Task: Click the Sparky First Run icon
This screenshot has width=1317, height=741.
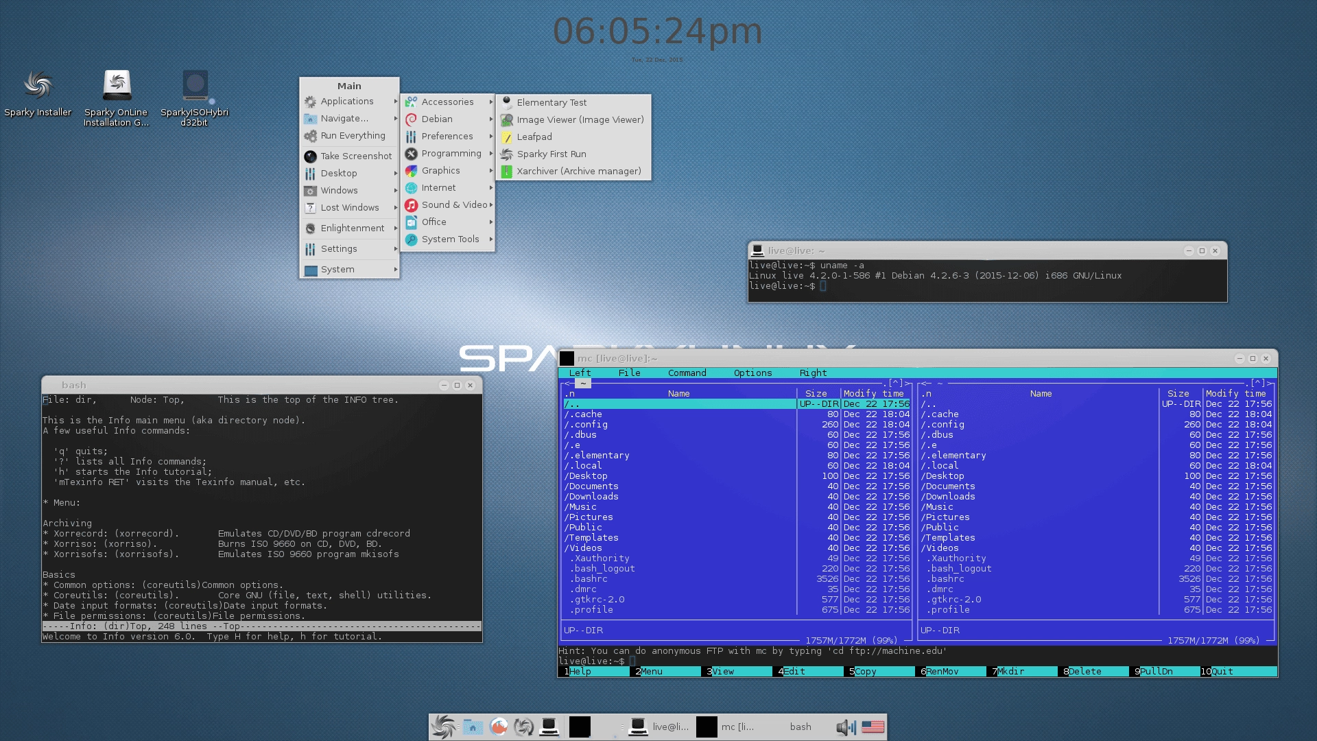Action: point(507,154)
